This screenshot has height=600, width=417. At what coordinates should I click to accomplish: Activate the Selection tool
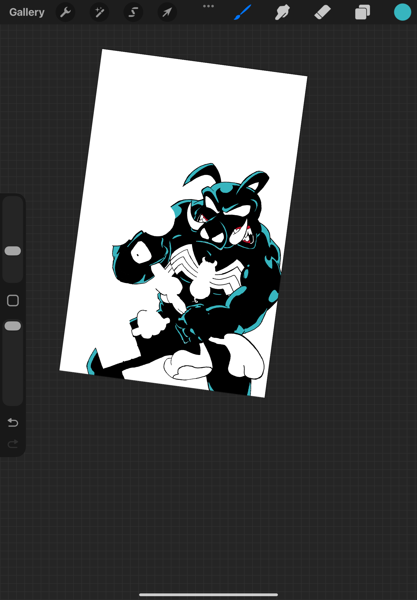coord(133,12)
